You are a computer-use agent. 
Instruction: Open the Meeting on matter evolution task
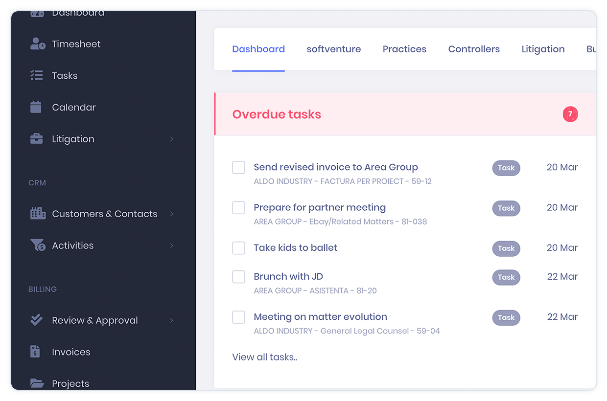320,317
